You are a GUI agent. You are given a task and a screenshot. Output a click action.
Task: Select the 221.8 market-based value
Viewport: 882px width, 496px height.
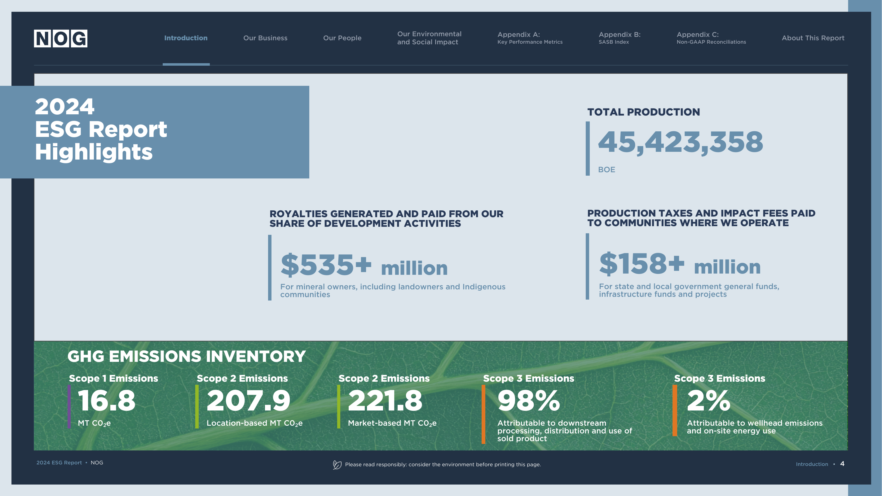[385, 401]
